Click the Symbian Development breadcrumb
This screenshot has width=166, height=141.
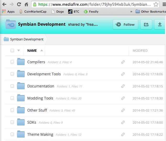pos(24,39)
